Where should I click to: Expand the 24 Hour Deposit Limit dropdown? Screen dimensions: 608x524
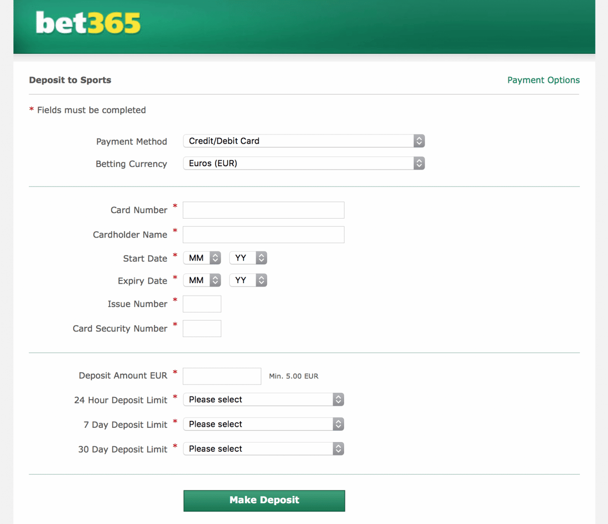[263, 400]
